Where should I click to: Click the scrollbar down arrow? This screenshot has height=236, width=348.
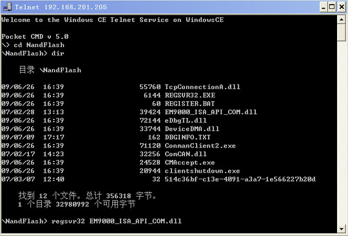tap(342, 228)
